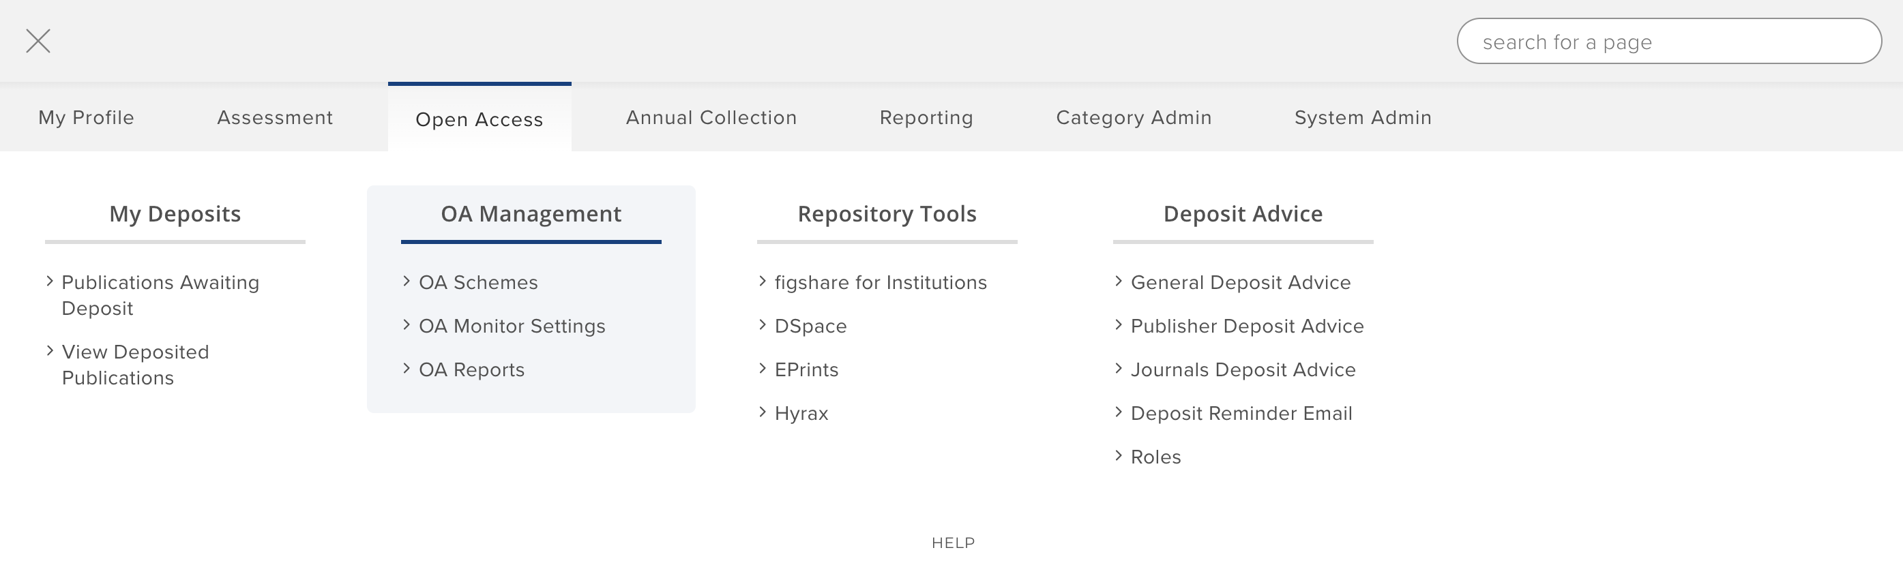The image size is (1903, 563).
Task: Open Publisher Deposit Advice
Action: 1247,326
